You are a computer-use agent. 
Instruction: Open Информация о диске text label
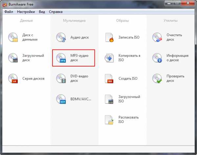point(177,58)
